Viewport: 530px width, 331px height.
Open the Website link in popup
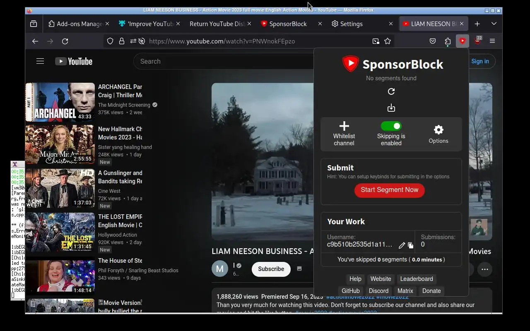tap(381, 279)
